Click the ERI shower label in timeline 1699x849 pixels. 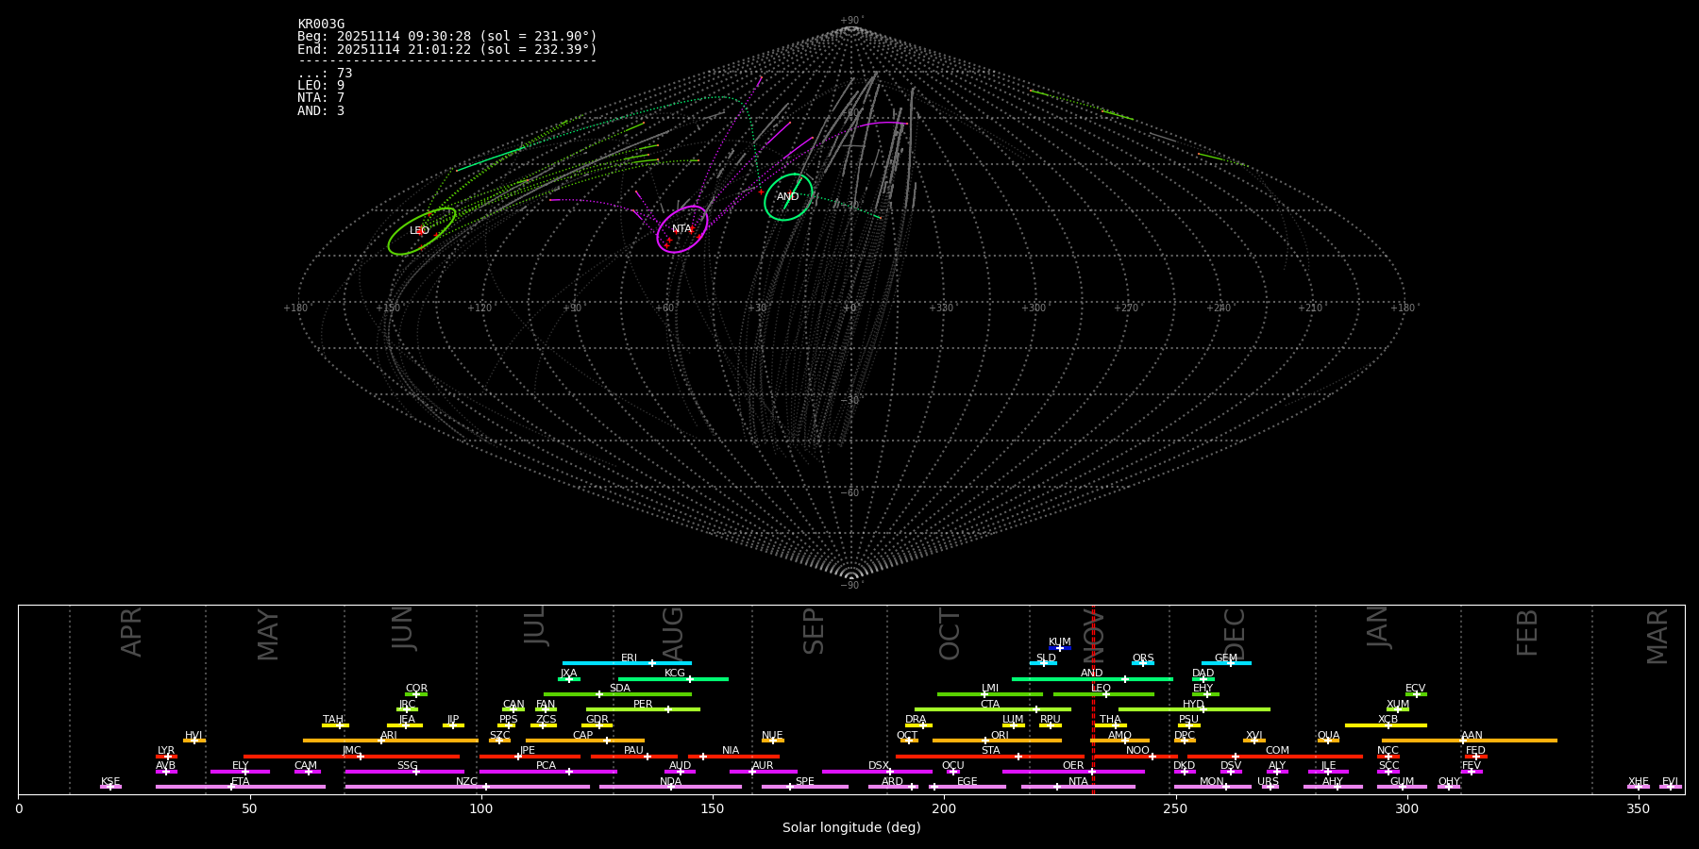click(630, 658)
